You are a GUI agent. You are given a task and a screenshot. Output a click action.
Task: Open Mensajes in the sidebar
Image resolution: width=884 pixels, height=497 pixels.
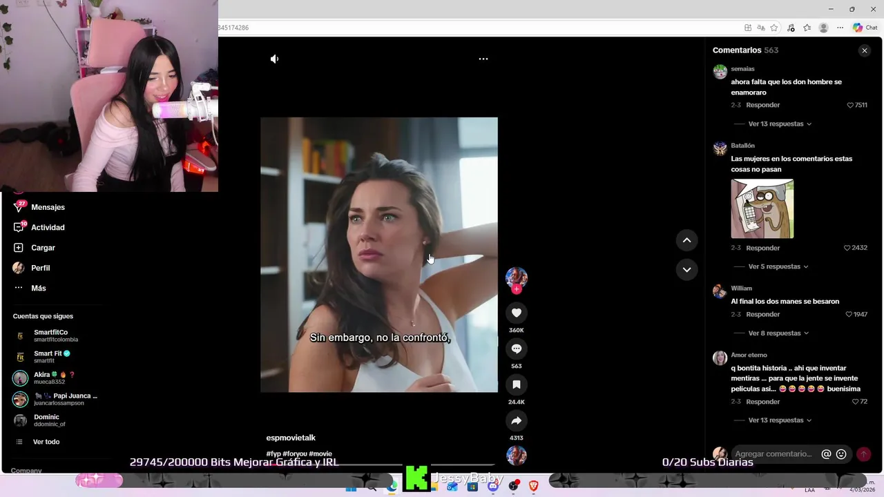48,207
